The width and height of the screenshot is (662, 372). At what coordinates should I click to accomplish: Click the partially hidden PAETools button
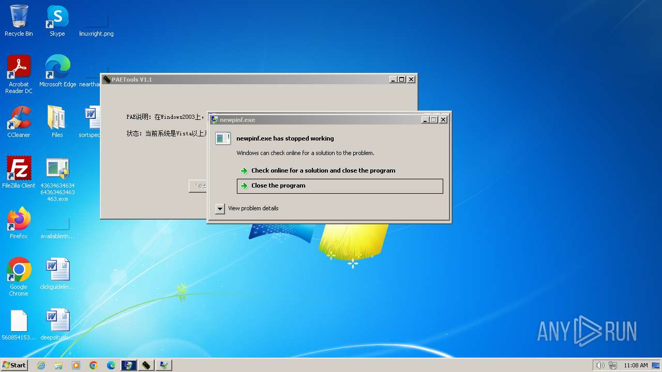[x=198, y=186]
